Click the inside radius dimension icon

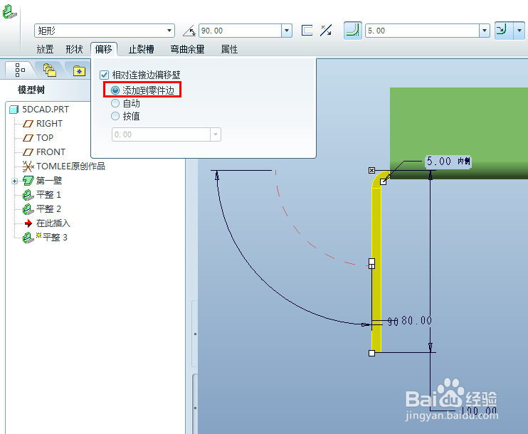[504, 31]
